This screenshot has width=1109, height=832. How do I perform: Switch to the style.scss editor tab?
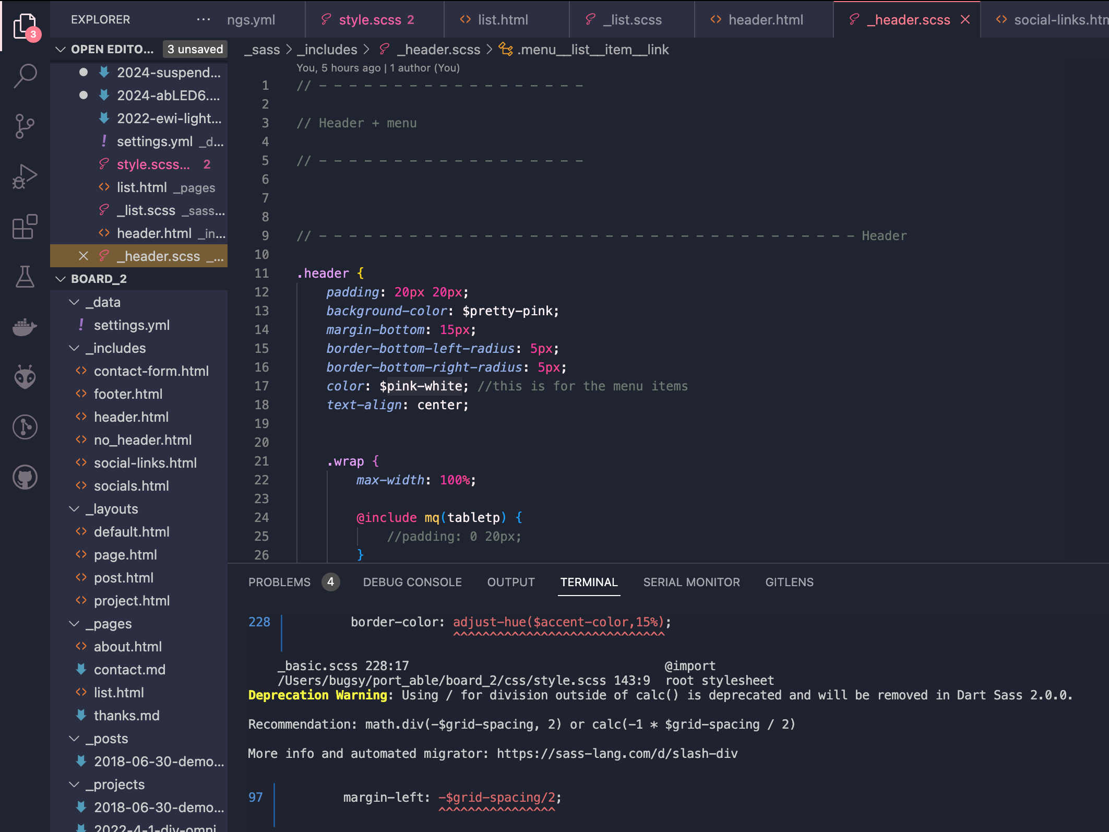pos(369,20)
